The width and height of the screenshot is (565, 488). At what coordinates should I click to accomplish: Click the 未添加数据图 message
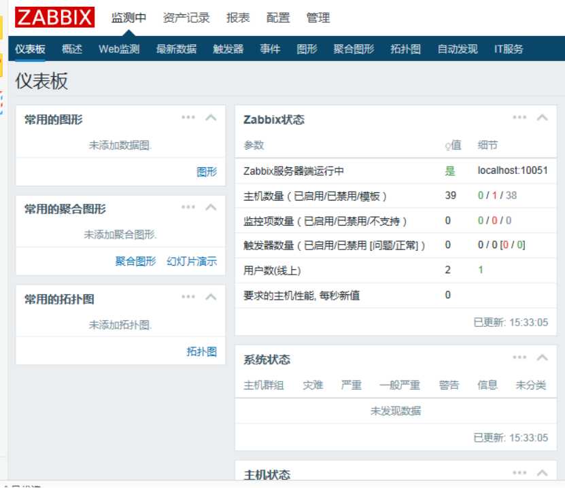[x=120, y=145]
